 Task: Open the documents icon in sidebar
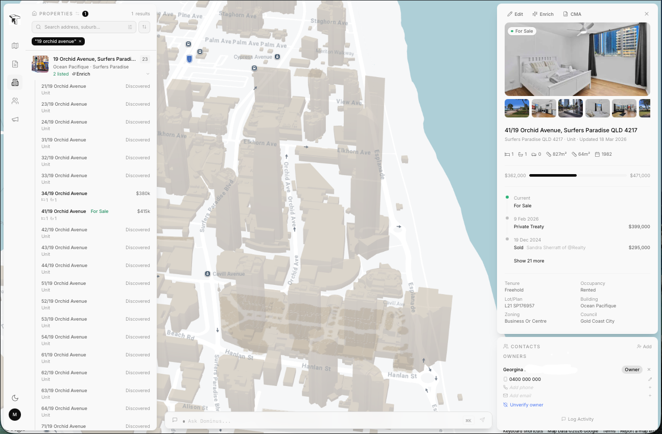(x=15, y=64)
